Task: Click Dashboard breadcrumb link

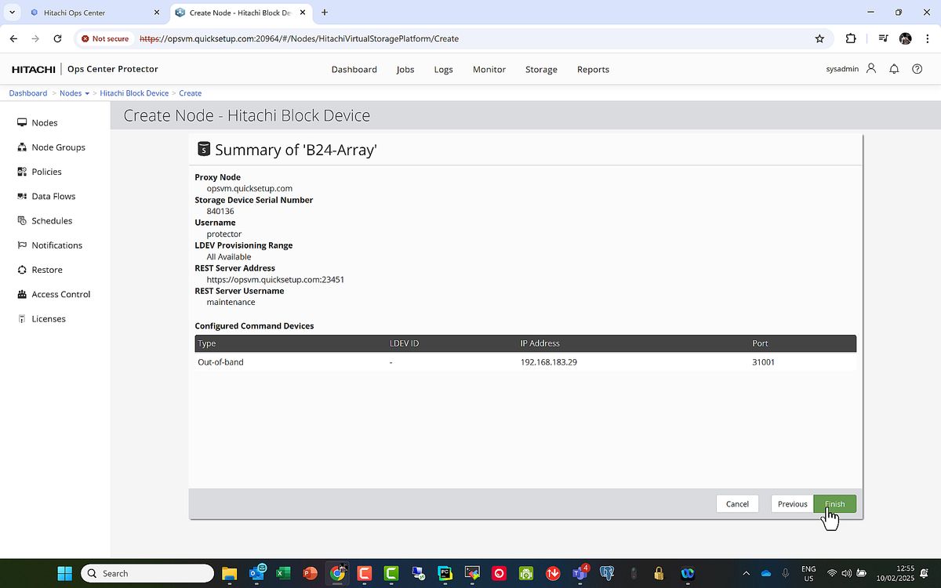Action: pos(28,93)
